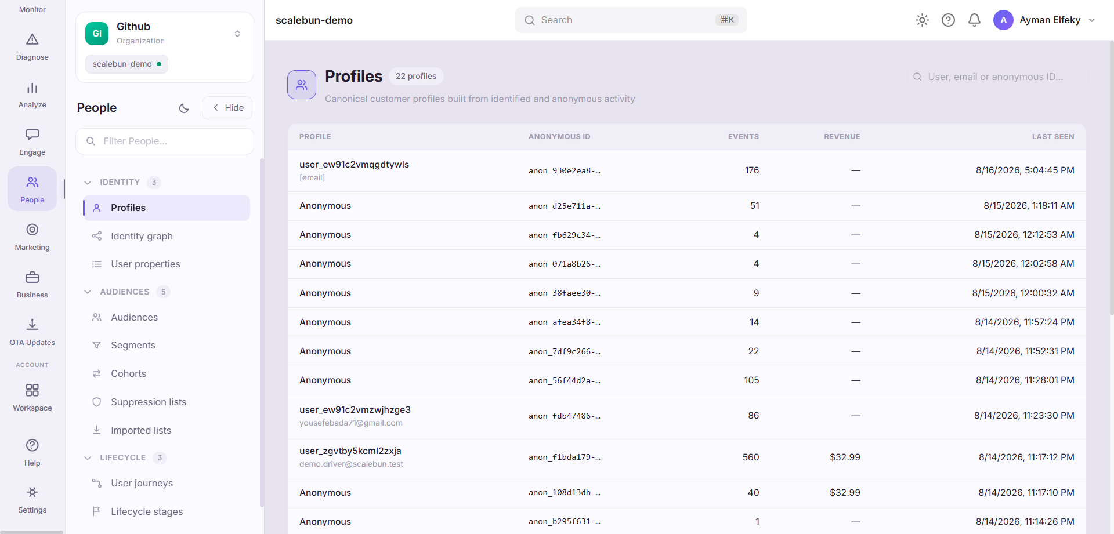Screen dimensions: 1114x534
Task: Open Cohorts page
Action: [x=167, y=373]
